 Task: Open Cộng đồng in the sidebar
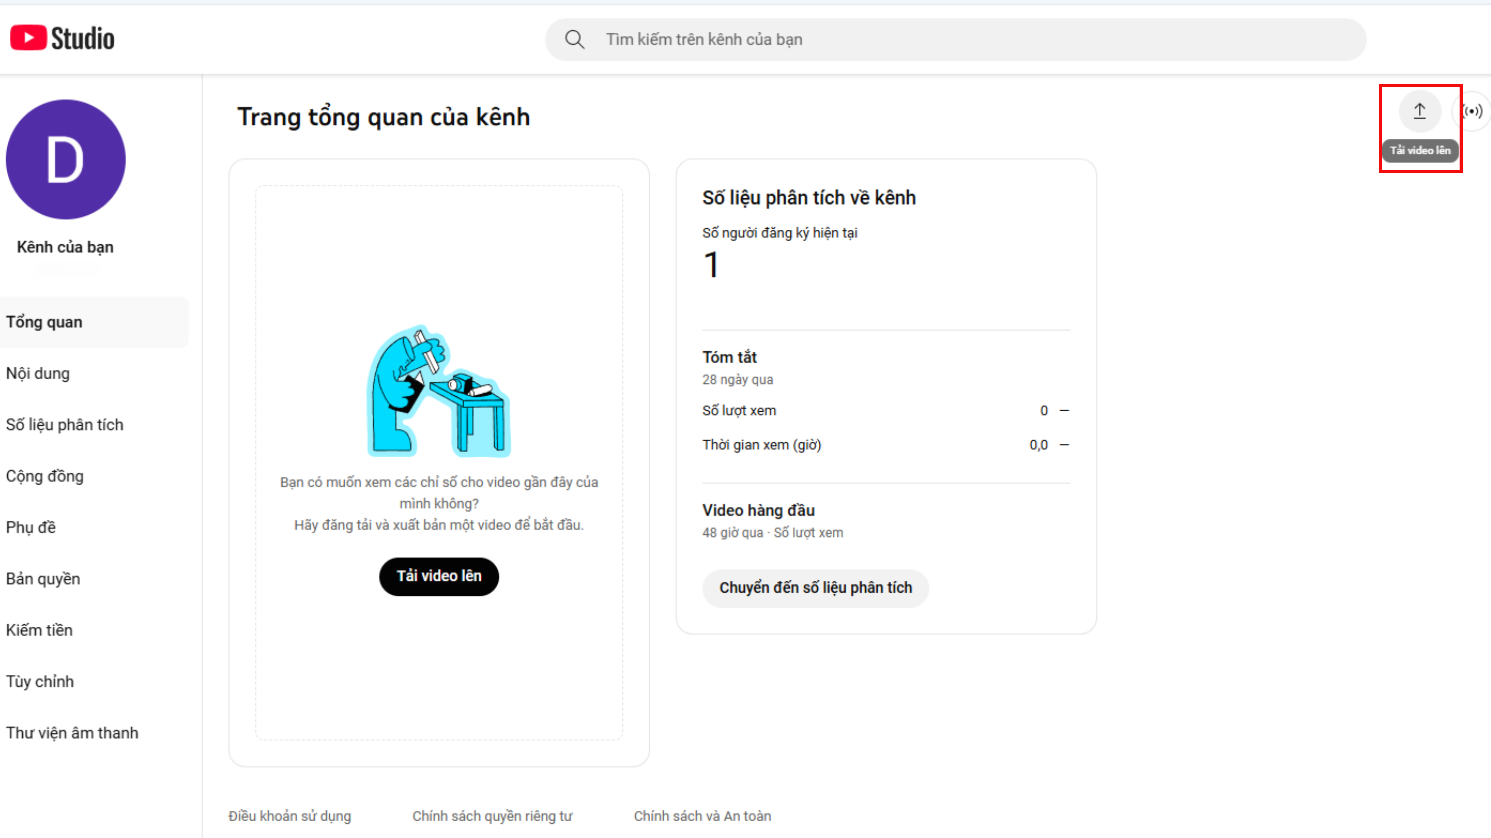(45, 476)
